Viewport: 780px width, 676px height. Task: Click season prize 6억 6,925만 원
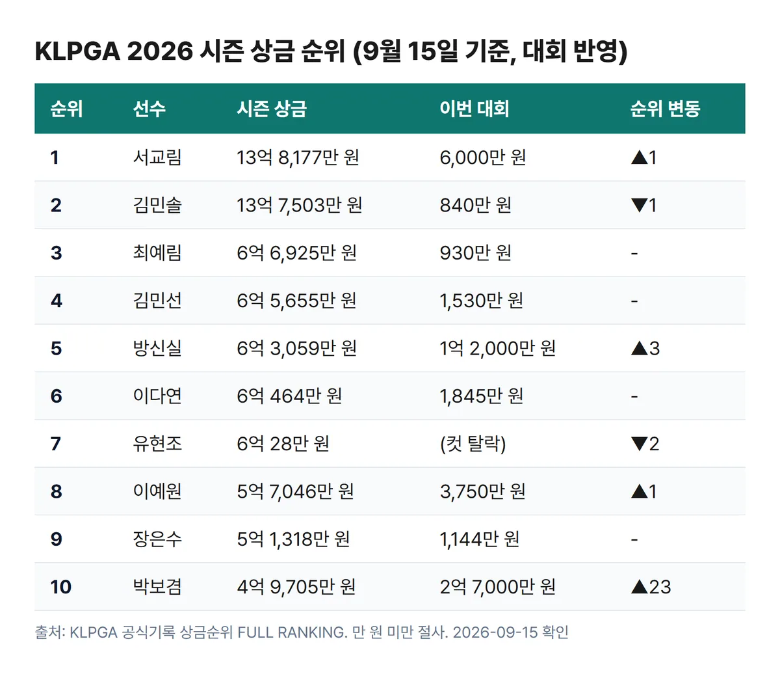(296, 252)
